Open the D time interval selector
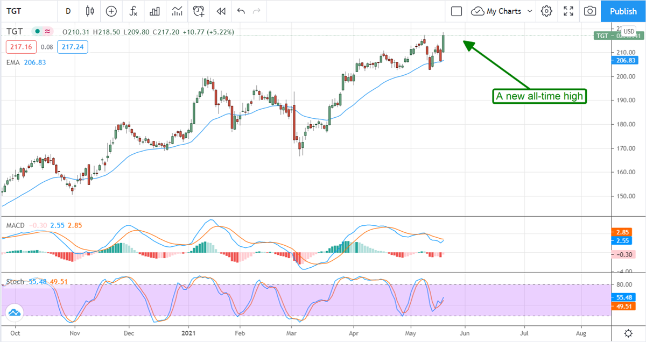The image size is (646, 342). (68, 11)
